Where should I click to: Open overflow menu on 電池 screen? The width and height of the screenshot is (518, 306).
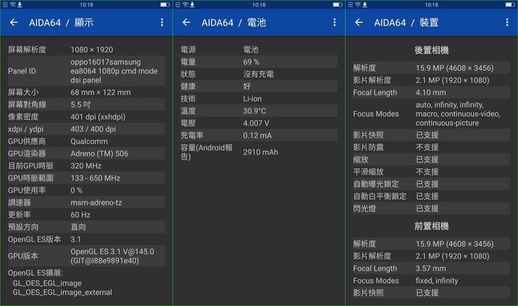(334, 23)
